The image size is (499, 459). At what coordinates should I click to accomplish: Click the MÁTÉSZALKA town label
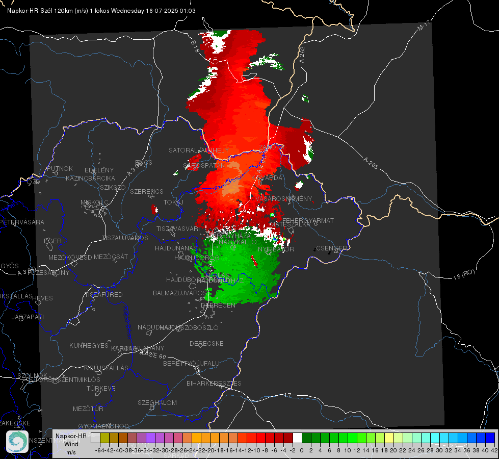tap(290, 224)
